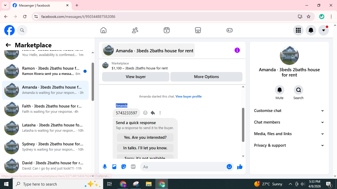Screen dimensions: 337x189
Task: Send a thumbs up like
Action: click(240, 167)
